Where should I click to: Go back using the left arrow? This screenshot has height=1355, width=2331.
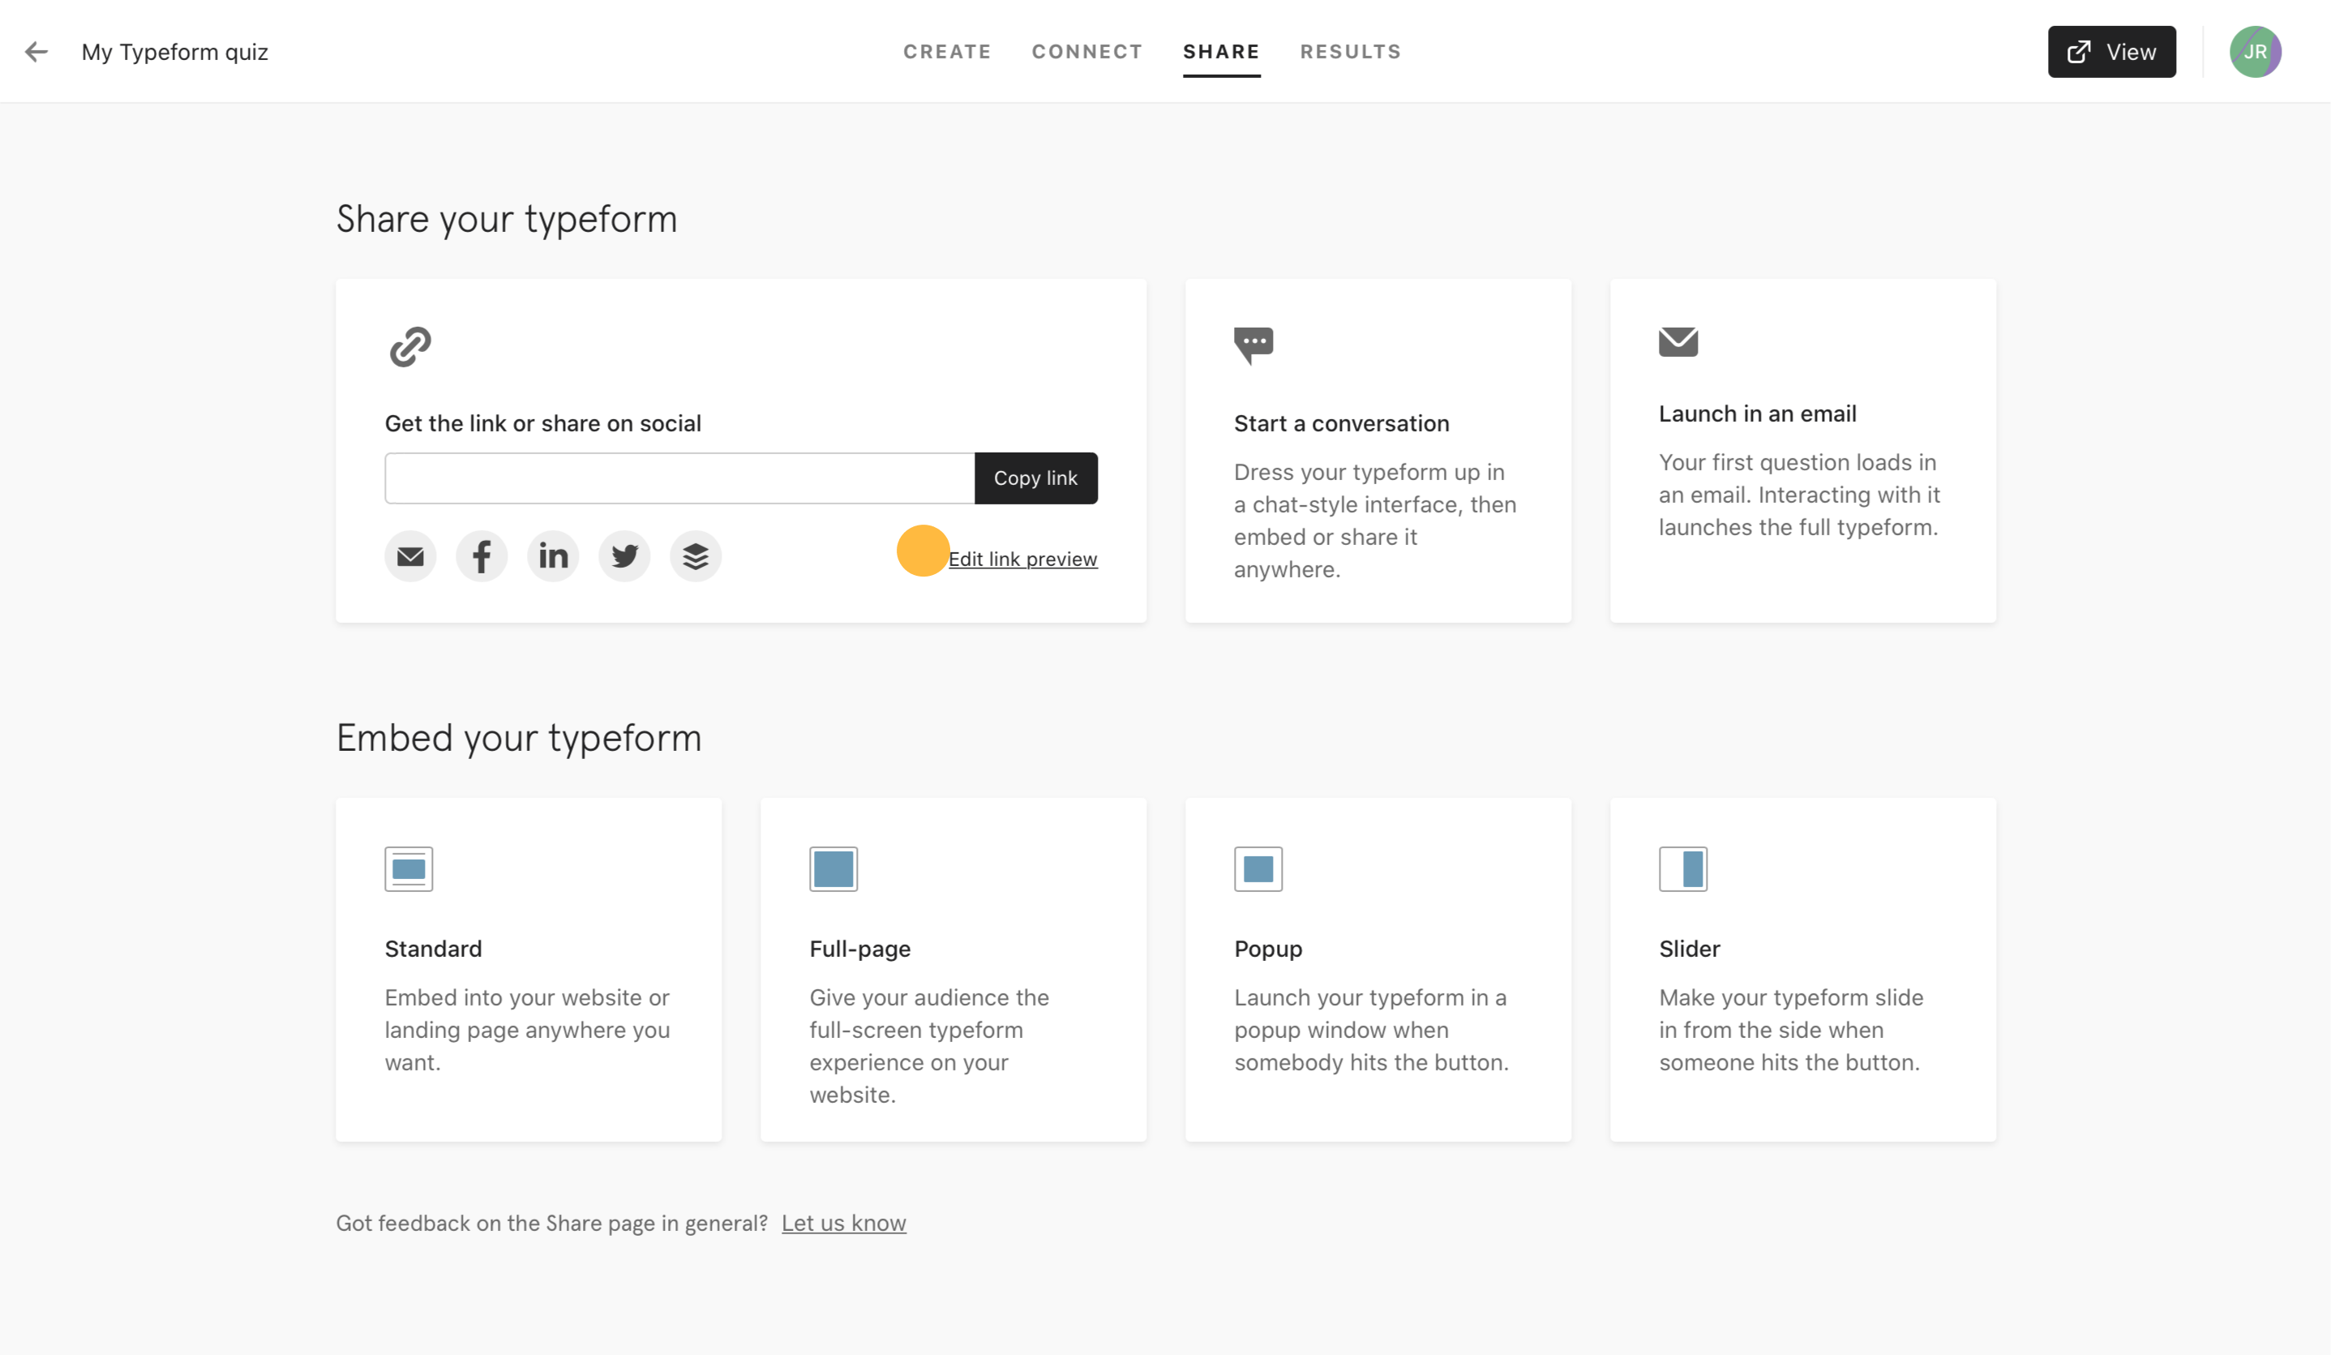36,52
